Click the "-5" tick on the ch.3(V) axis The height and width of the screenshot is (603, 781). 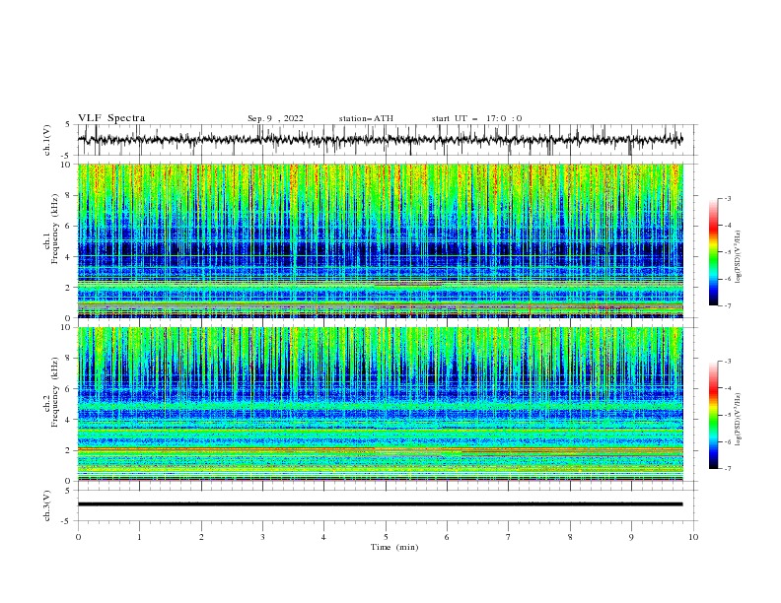pyautogui.click(x=66, y=521)
